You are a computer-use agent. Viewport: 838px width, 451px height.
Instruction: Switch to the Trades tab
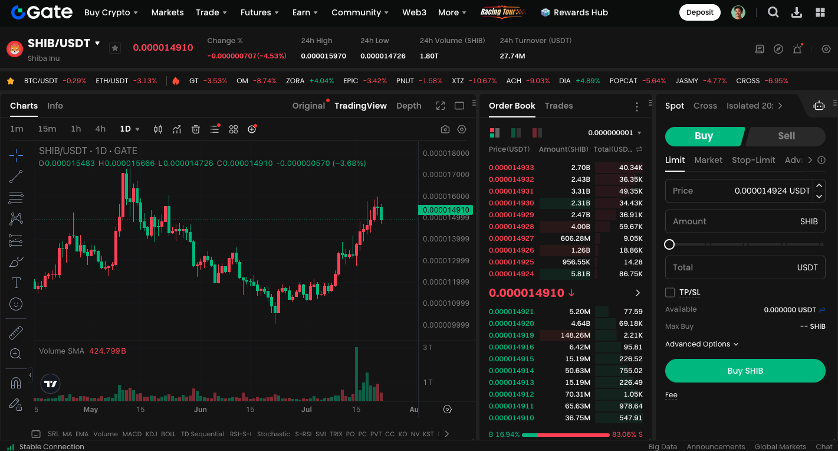coord(558,106)
